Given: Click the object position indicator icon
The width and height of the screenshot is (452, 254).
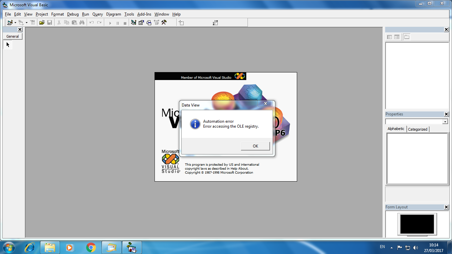Looking at the screenshot, I should [181, 23].
